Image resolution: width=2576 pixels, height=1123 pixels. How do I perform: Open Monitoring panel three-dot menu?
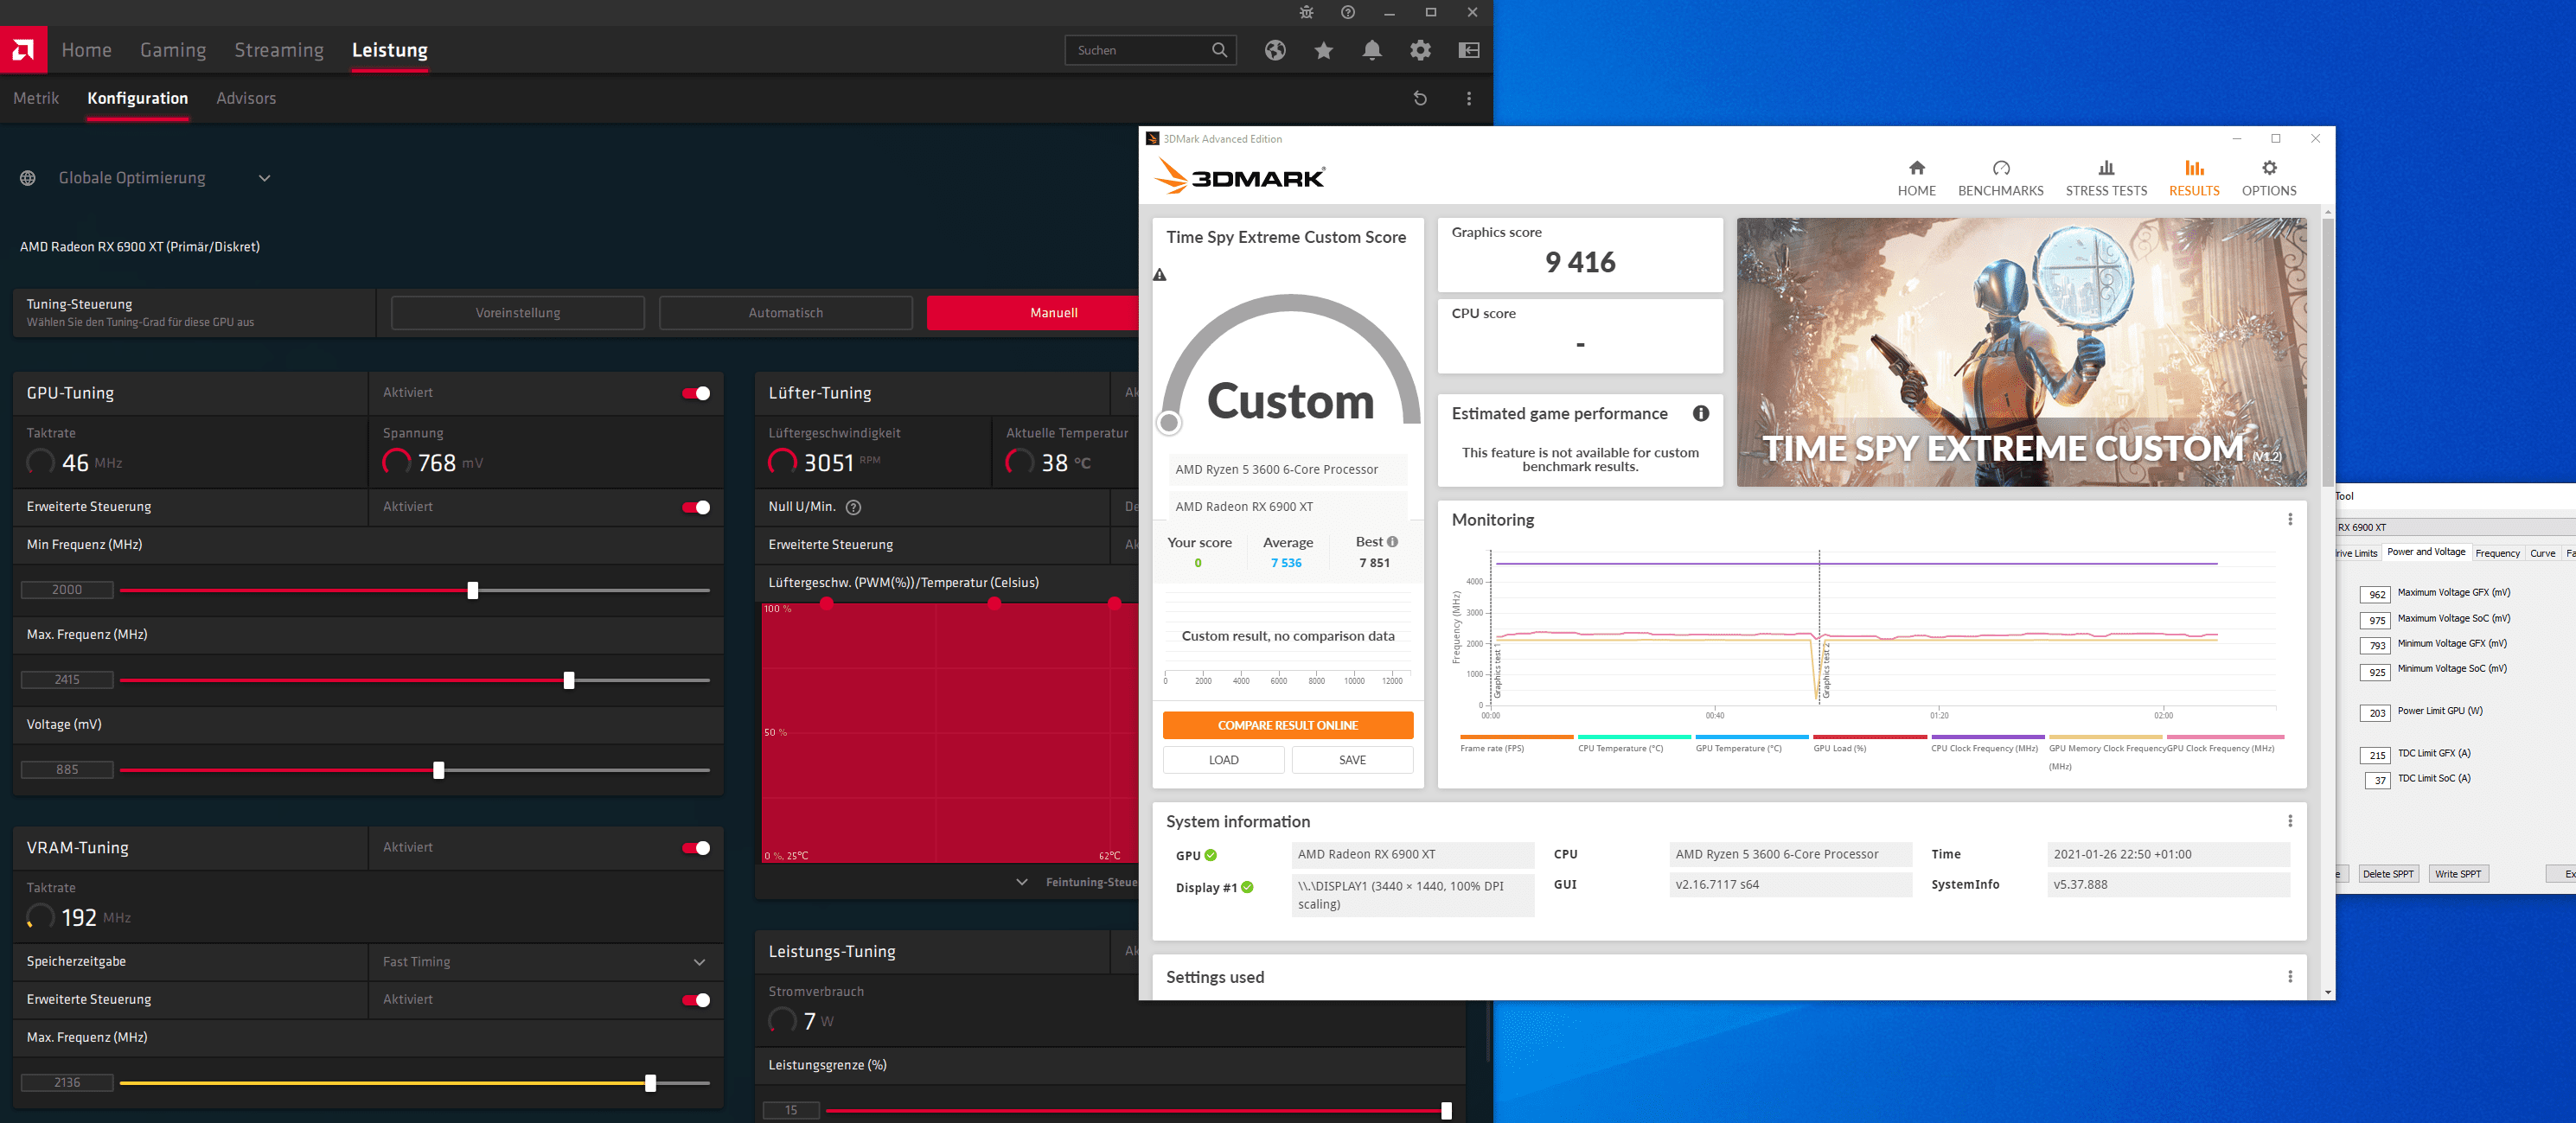coord(2290,519)
